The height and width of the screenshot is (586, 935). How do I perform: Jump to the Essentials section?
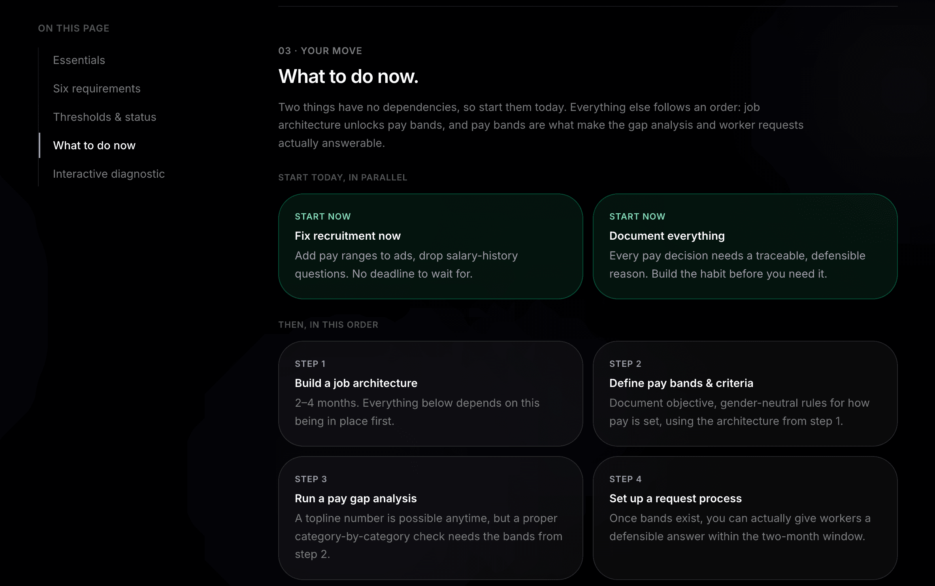(x=79, y=60)
